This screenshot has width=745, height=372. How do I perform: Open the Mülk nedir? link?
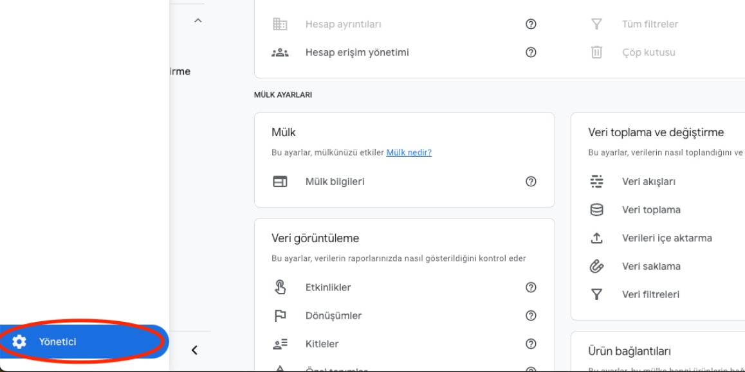point(409,153)
